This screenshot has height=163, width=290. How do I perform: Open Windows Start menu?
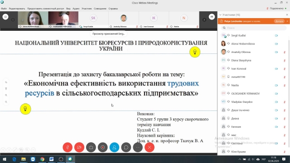point(5,159)
